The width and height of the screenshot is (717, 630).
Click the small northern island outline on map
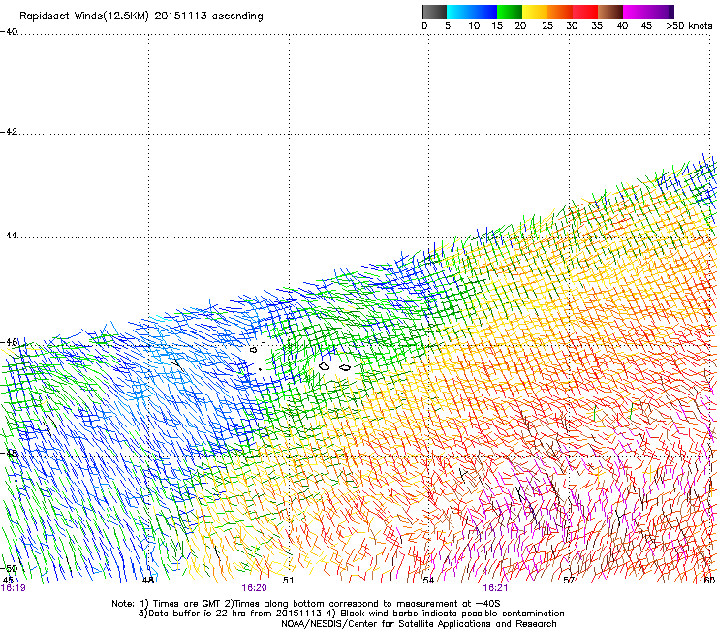click(x=253, y=350)
